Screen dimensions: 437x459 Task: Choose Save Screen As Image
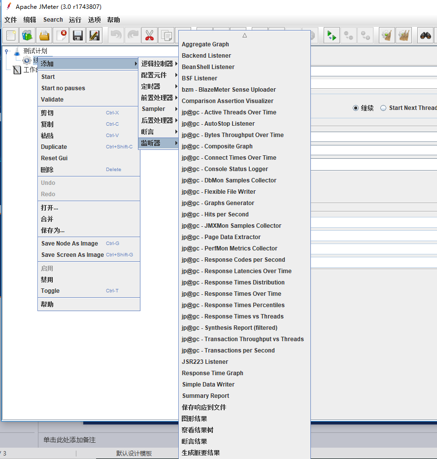pyautogui.click(x=89, y=255)
